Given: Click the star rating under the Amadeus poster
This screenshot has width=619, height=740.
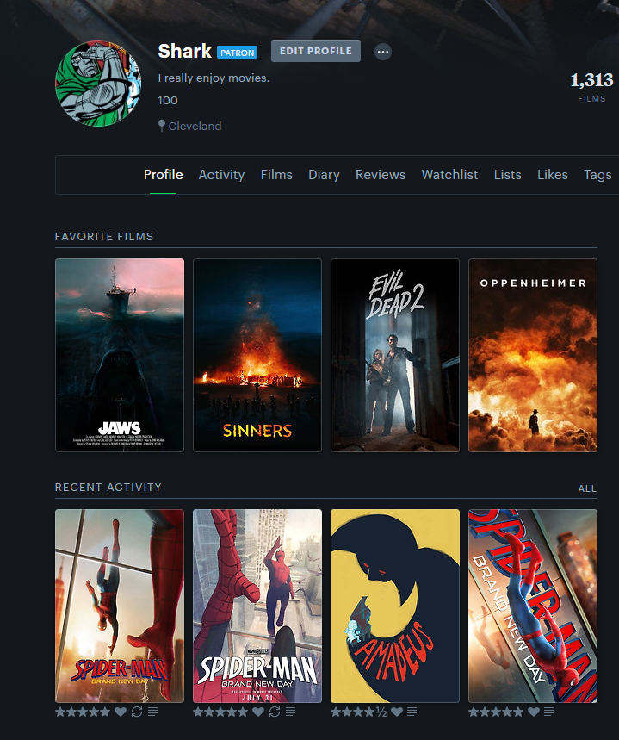Looking at the screenshot, I should pos(358,712).
